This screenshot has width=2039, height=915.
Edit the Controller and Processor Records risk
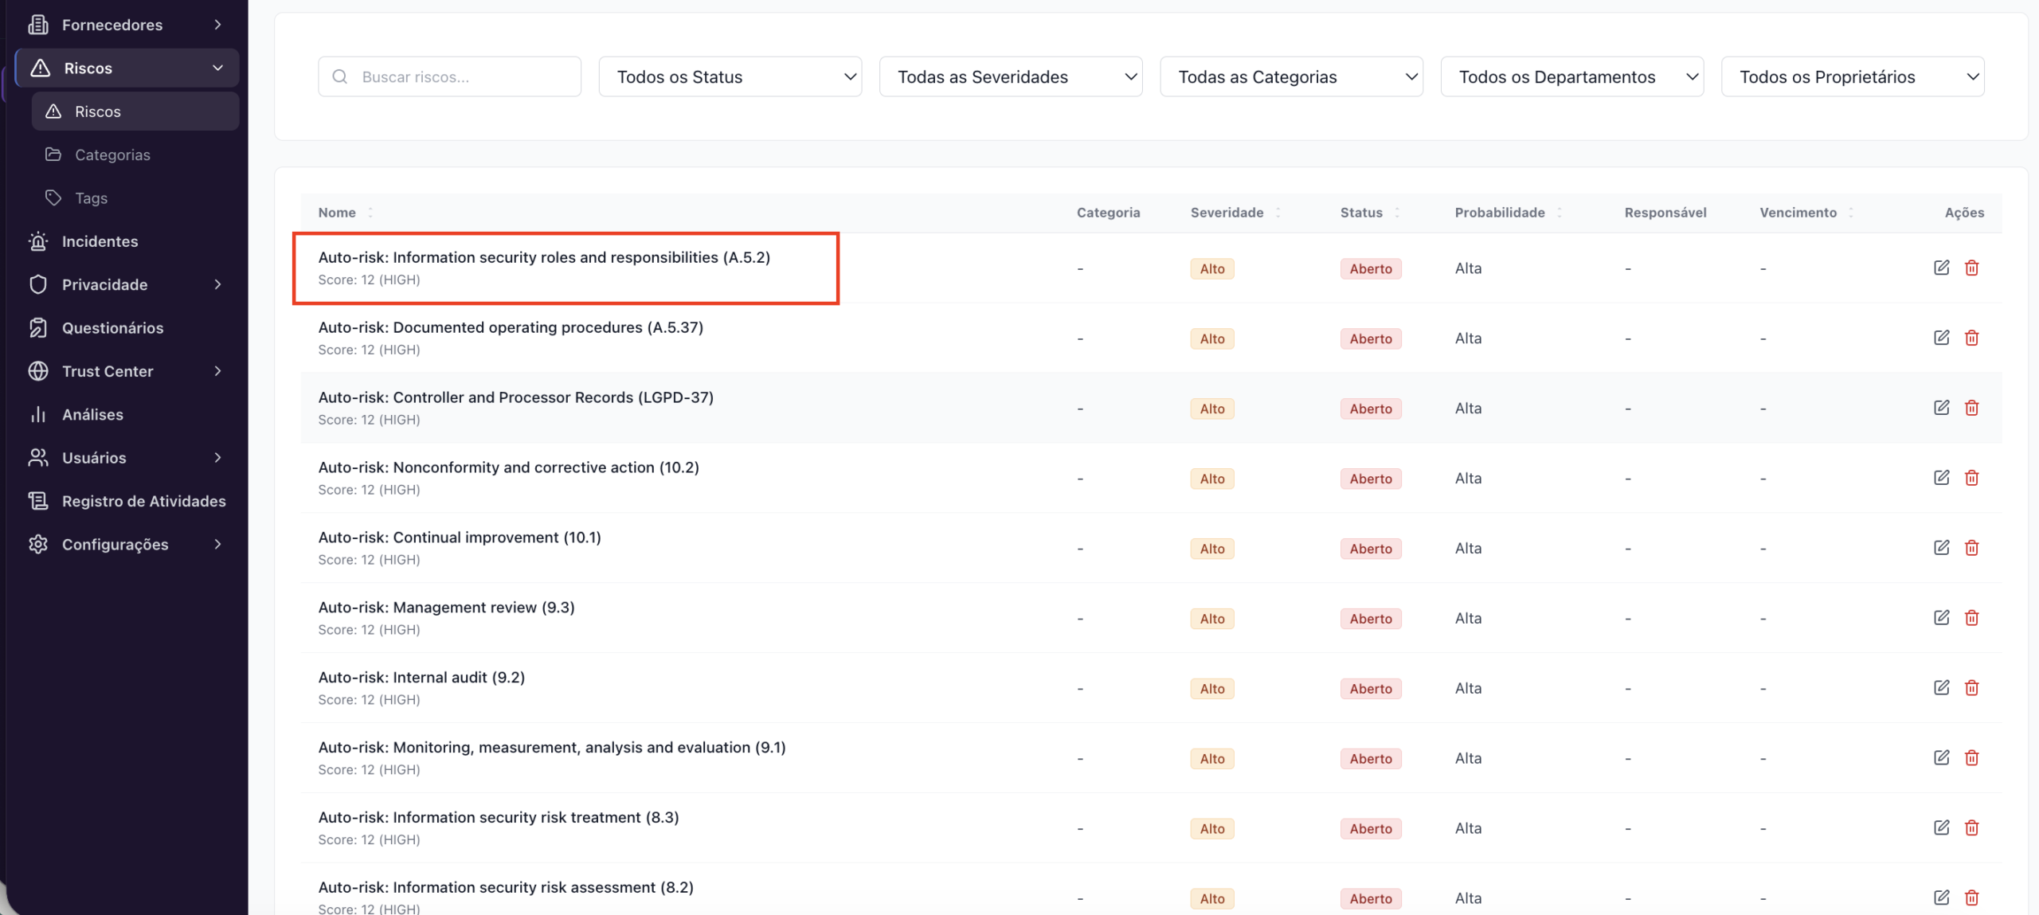(x=1941, y=408)
